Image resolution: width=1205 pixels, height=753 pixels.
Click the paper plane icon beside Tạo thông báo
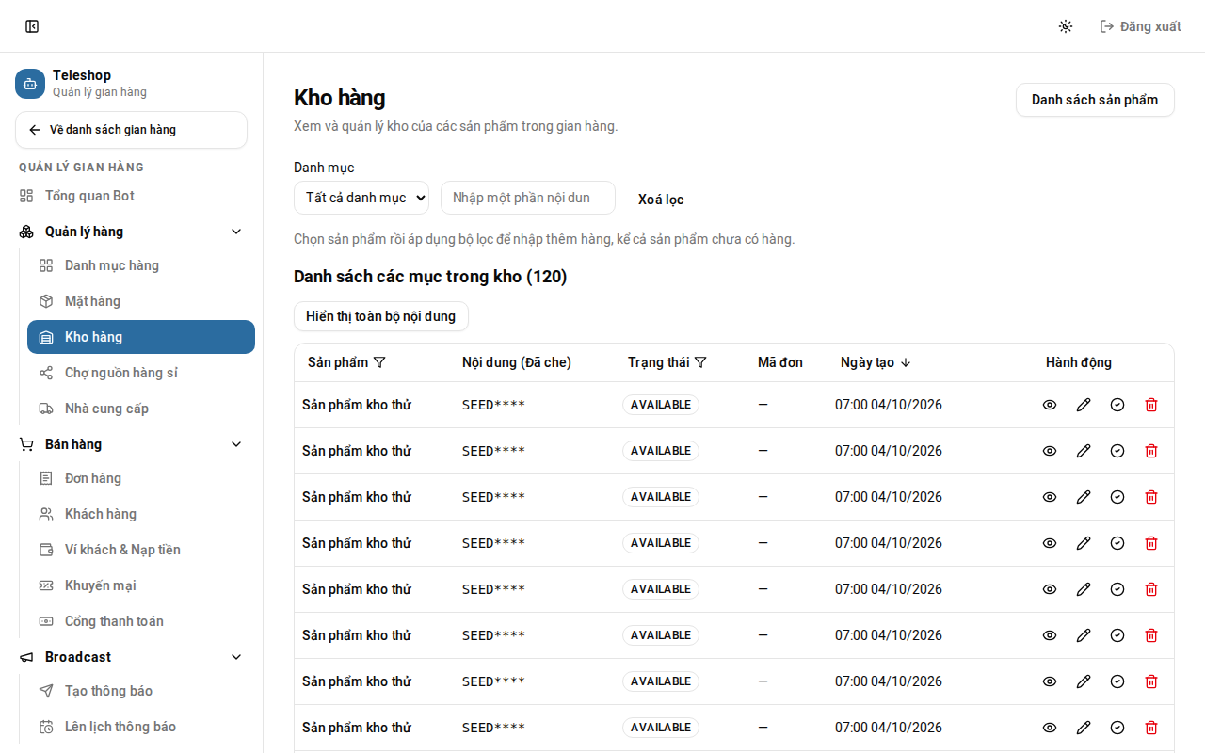(x=46, y=691)
